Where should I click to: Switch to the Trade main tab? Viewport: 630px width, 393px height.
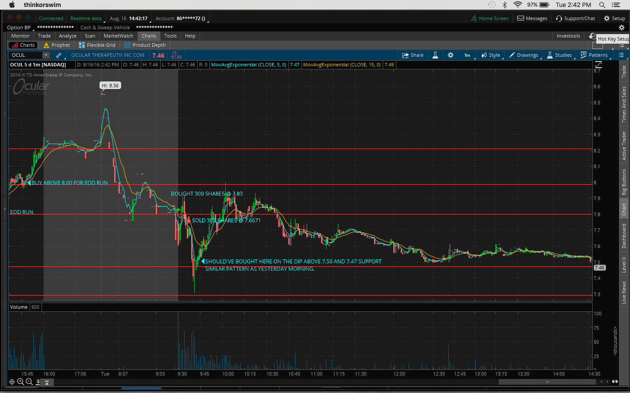[x=44, y=36]
